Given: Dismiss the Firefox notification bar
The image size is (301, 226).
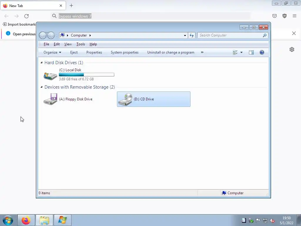Looking at the screenshot, I should coord(294,33).
